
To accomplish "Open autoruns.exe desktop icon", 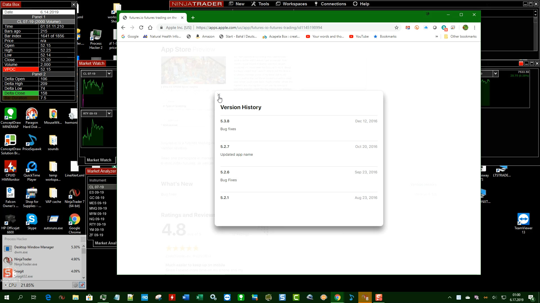I will tap(53, 222).
